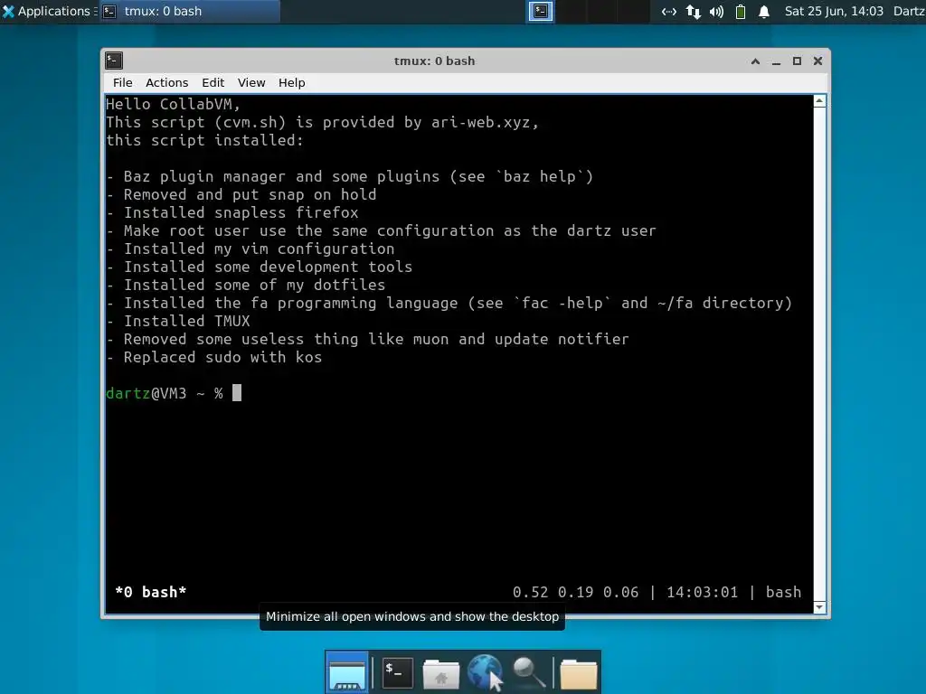Open the network connection tray icon
The height and width of the screenshot is (694, 926).
click(668, 11)
